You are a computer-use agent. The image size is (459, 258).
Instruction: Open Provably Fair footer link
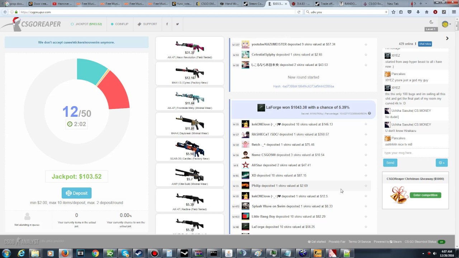(x=337, y=242)
